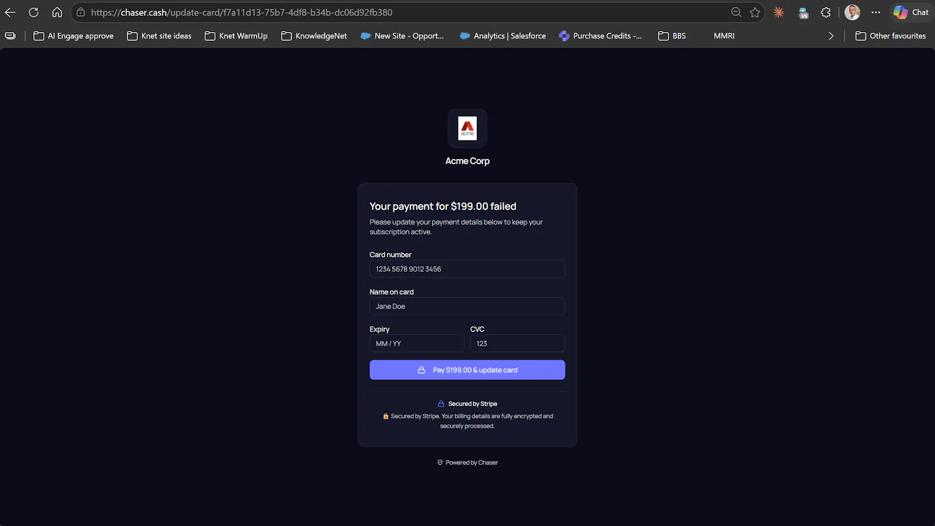The width and height of the screenshot is (935, 526).
Task: Reload the page with the refresh icon
Action: tap(34, 12)
